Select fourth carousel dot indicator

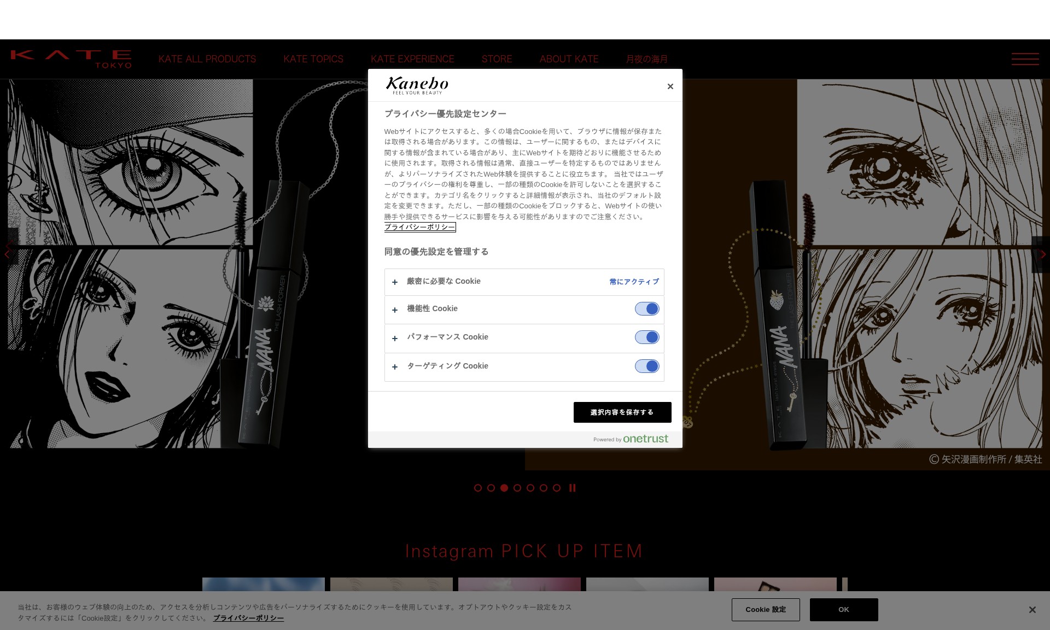click(x=517, y=488)
